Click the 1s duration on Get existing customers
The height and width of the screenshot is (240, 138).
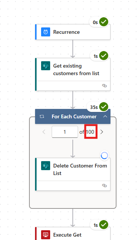[96, 56]
